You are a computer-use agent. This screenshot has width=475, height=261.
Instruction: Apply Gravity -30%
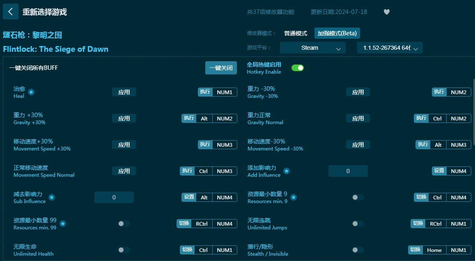pos(358,92)
